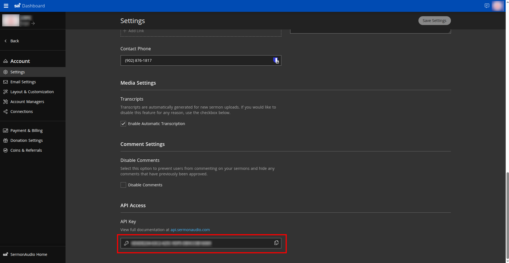Open Account Managers
509x263 pixels.
pos(33,102)
